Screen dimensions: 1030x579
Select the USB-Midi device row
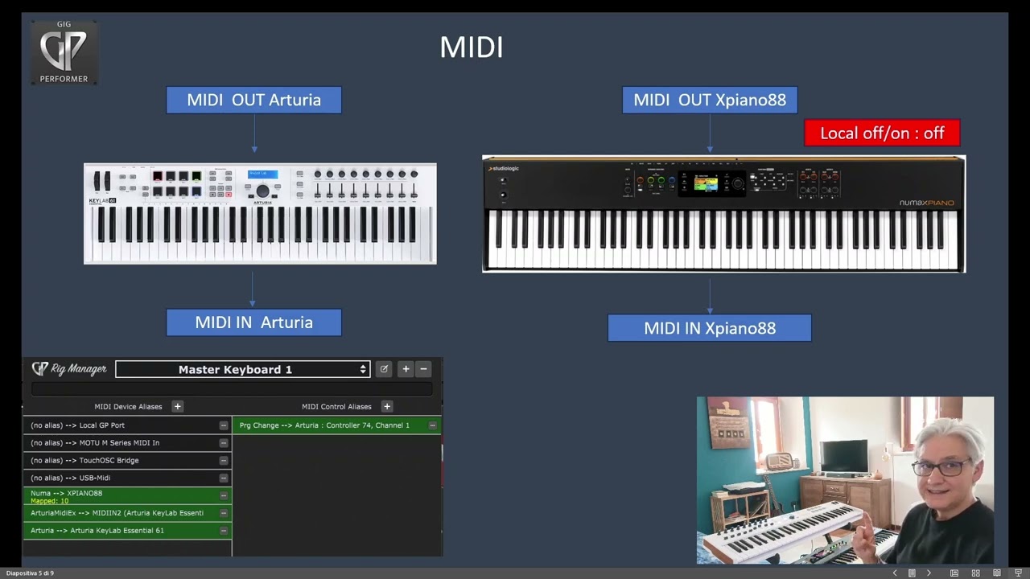coord(128,478)
